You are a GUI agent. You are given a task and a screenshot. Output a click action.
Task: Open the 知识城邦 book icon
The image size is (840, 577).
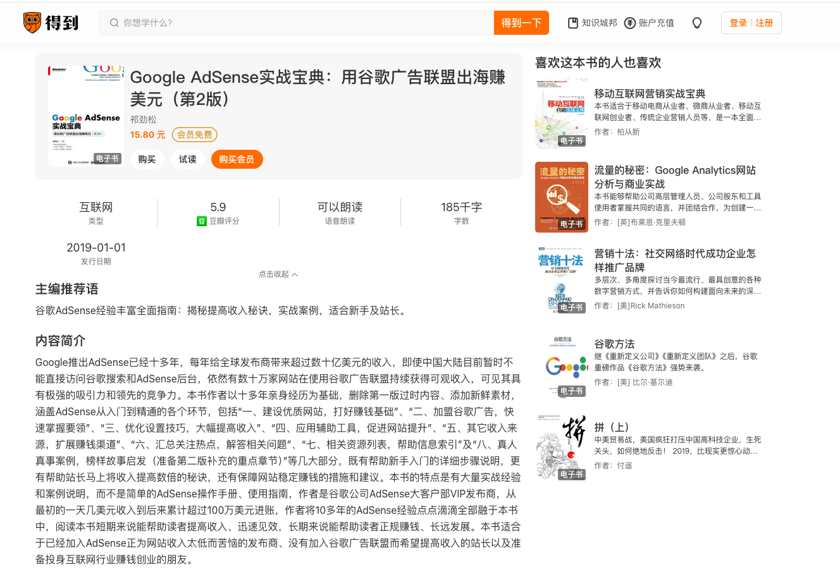573,23
